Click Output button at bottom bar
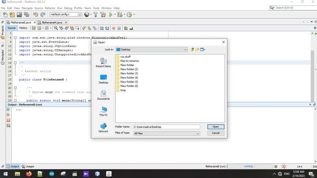 13,167
